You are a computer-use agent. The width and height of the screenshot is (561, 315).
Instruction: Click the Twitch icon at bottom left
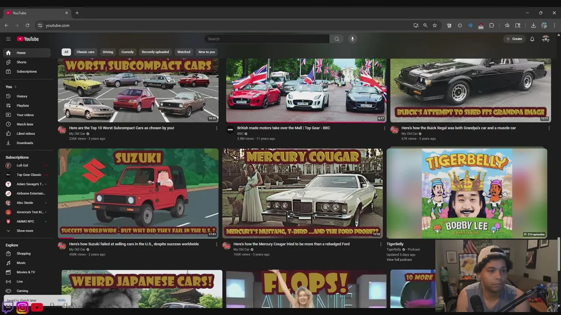click(8, 308)
